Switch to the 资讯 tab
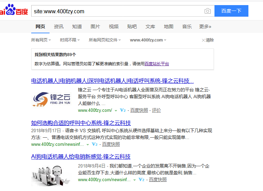 (59, 27)
